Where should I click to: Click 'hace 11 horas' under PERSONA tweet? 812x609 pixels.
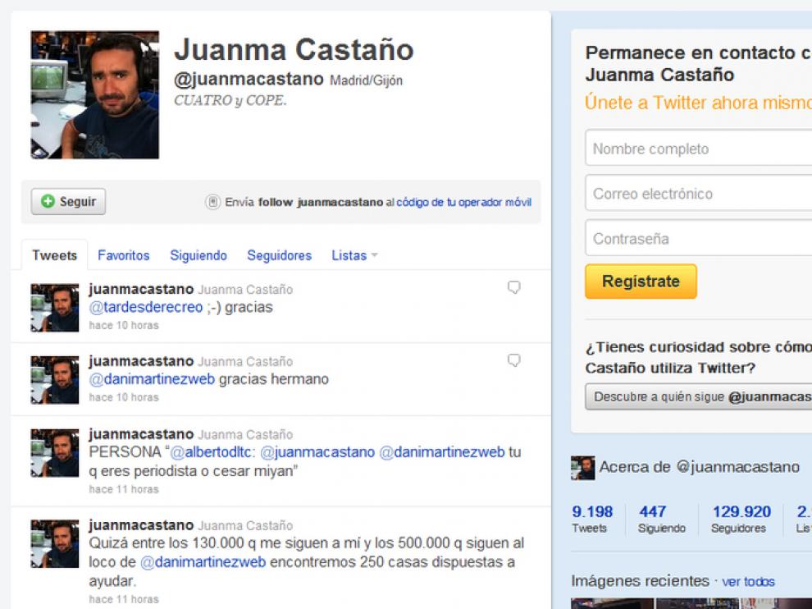click(x=124, y=489)
